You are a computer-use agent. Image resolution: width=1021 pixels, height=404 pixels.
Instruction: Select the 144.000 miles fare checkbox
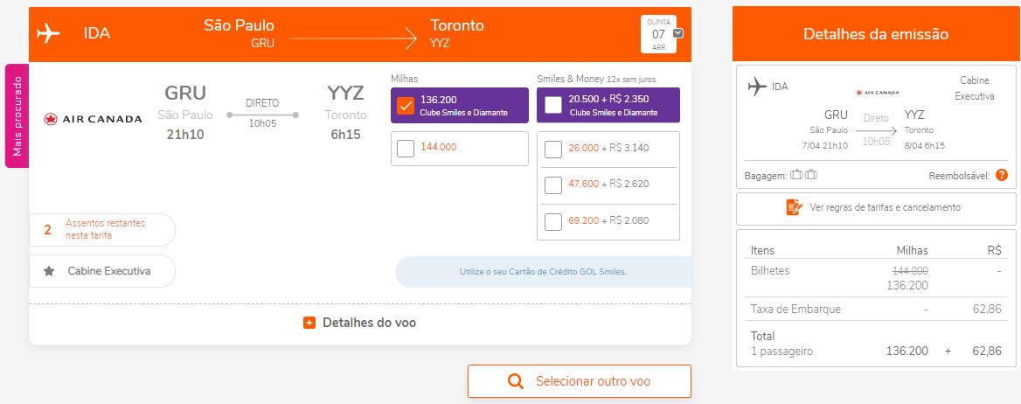pos(405,149)
